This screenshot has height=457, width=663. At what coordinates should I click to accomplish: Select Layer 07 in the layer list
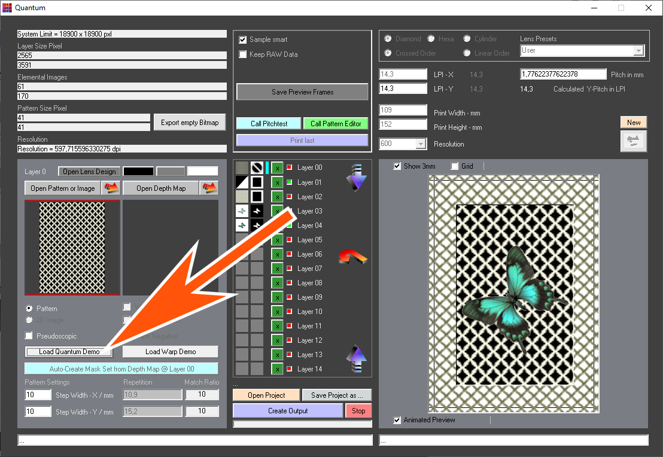(x=309, y=269)
